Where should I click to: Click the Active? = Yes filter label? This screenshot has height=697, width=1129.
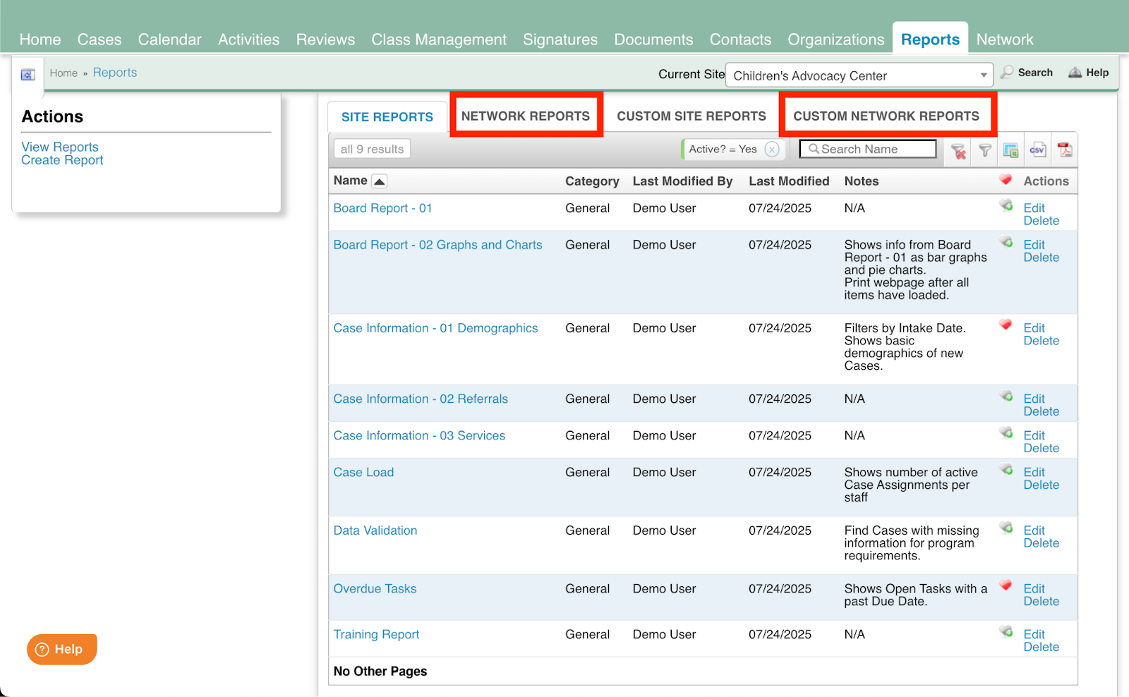(723, 149)
